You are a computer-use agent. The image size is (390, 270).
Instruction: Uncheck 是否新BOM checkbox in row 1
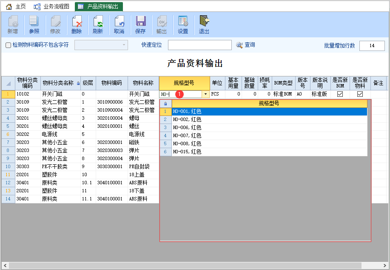(x=340, y=94)
